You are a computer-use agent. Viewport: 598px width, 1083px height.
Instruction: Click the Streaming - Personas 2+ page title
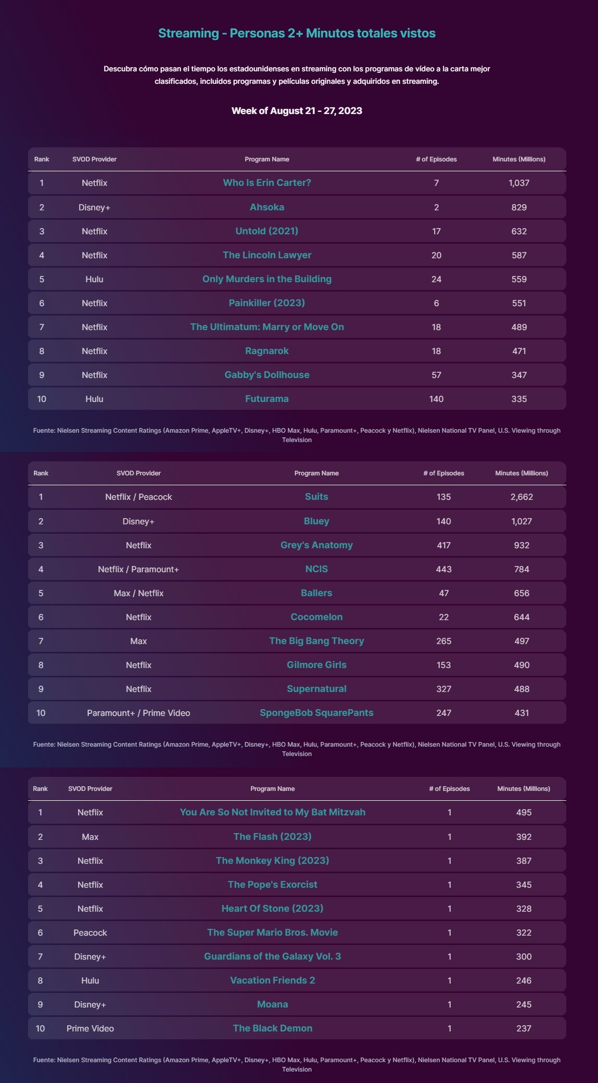pyautogui.click(x=297, y=33)
